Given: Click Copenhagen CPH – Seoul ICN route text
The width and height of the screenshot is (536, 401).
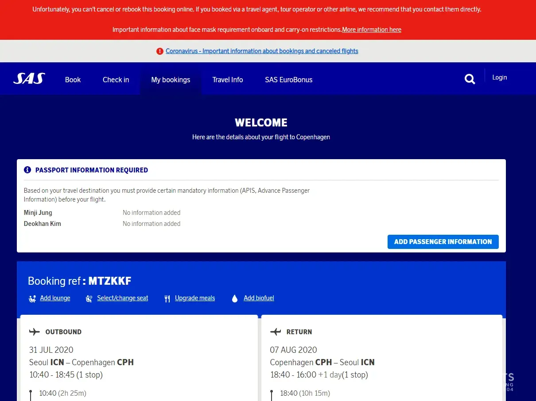Looking at the screenshot, I should [x=322, y=362].
